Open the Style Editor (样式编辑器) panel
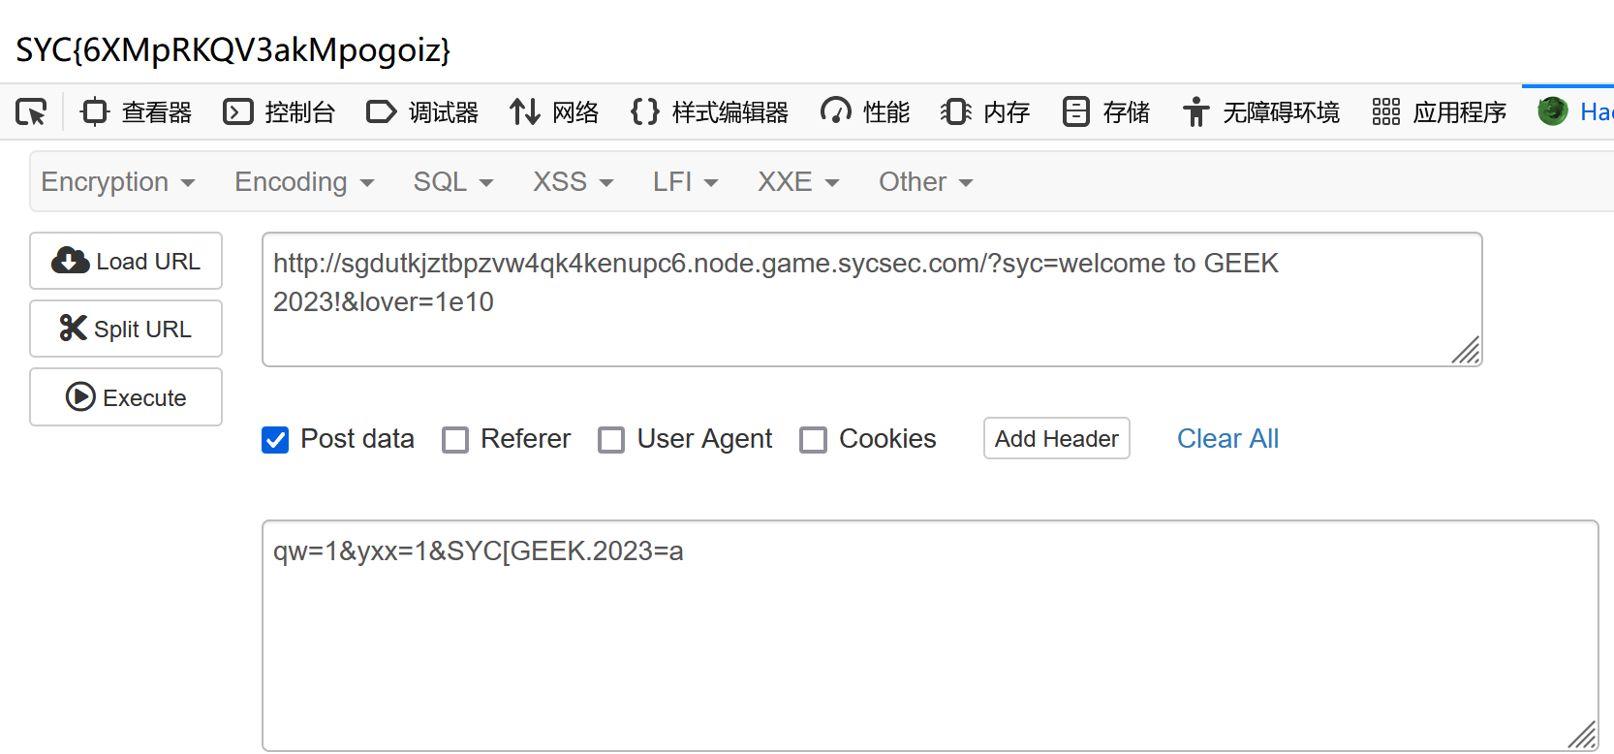Screen dimensions: 1614x754 click(709, 112)
